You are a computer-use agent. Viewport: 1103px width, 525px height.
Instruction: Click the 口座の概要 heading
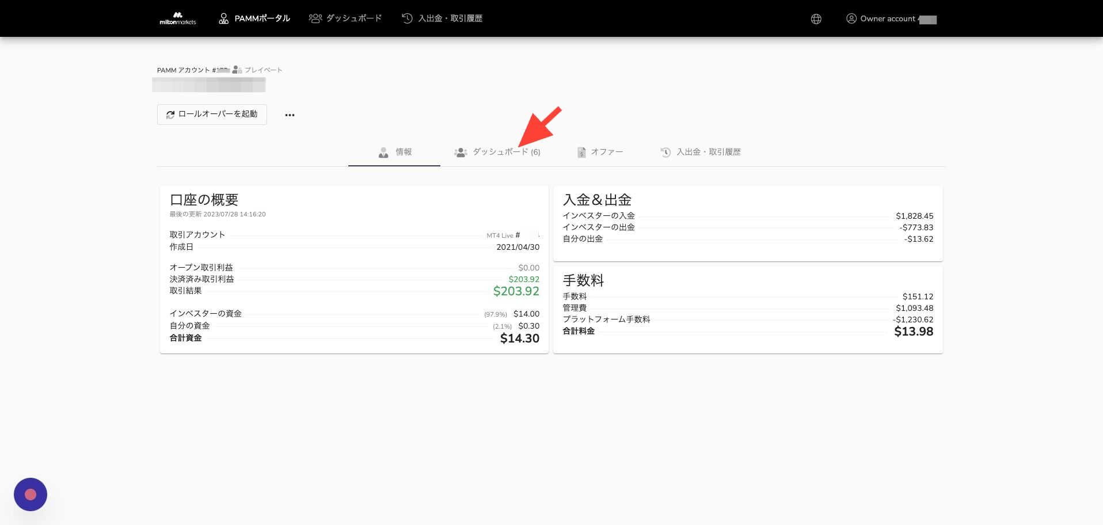pyautogui.click(x=204, y=200)
